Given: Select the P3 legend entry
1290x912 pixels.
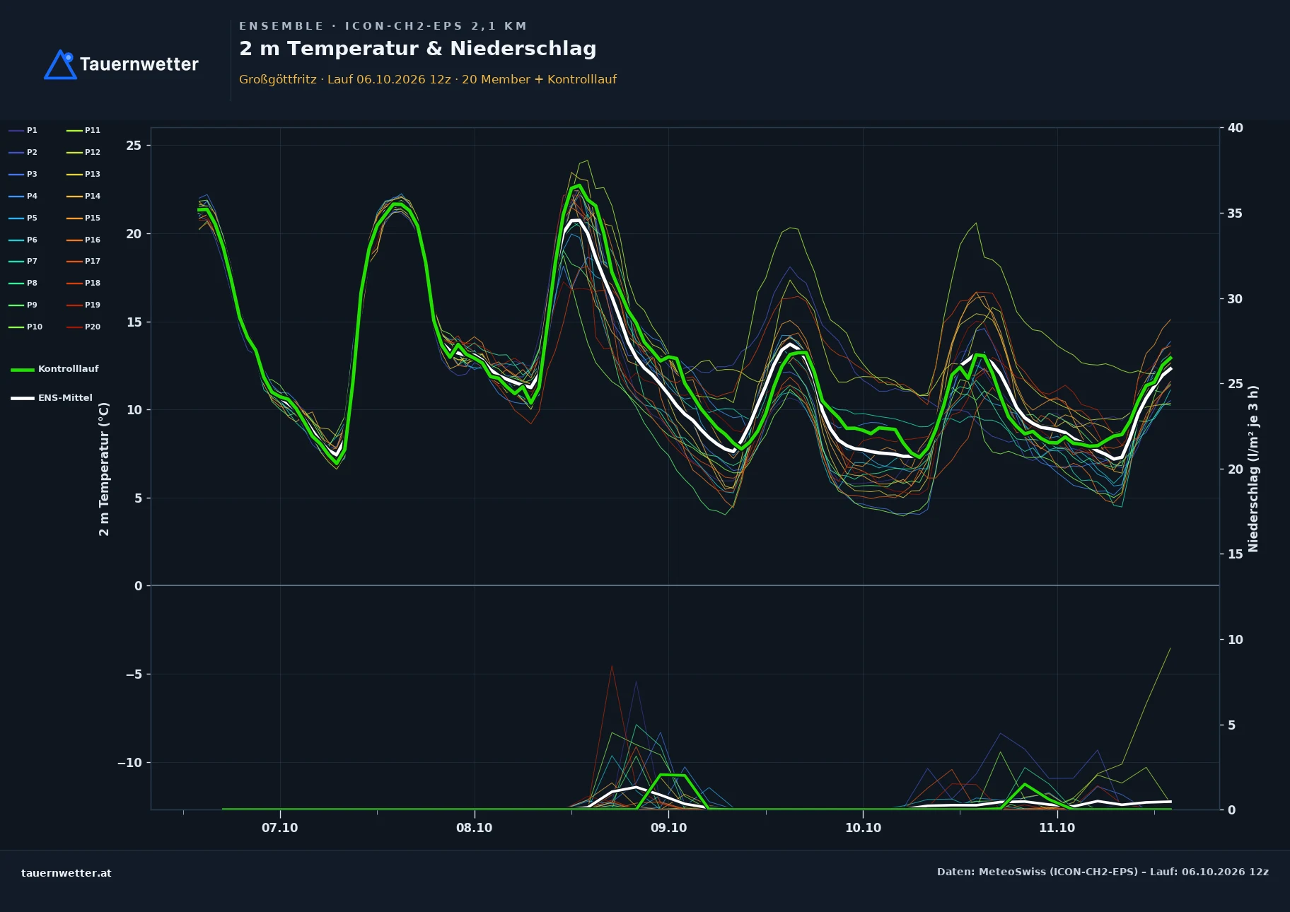Looking at the screenshot, I should point(23,174).
